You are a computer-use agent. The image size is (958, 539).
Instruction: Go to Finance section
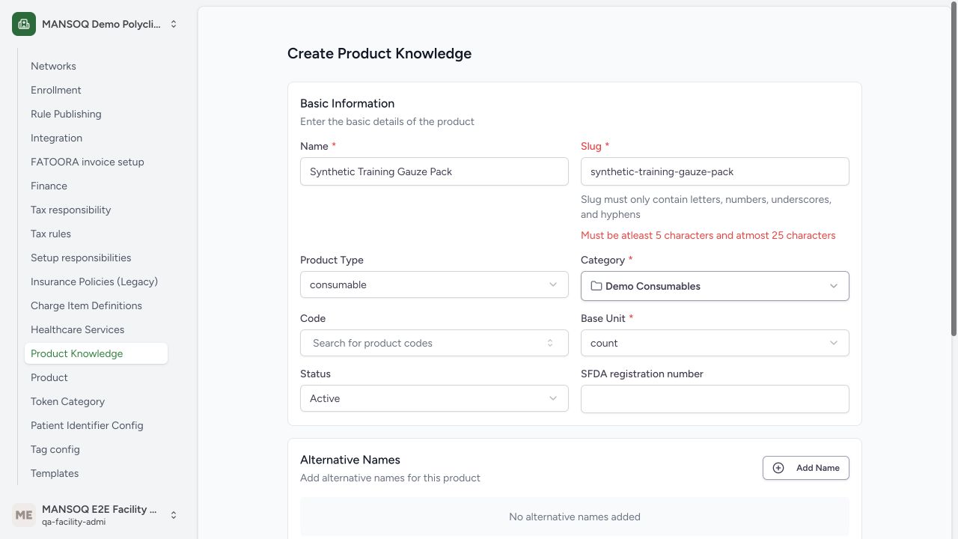click(x=96, y=186)
